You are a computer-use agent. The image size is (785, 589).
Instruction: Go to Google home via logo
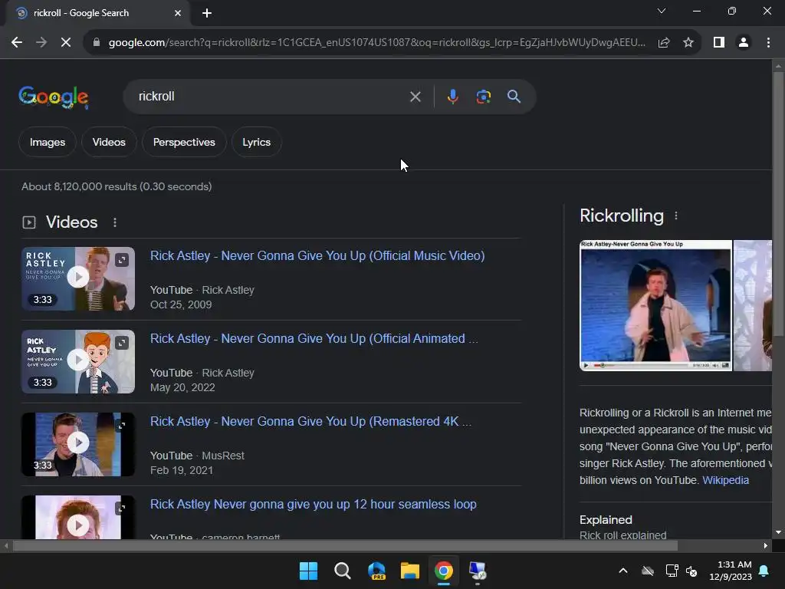pos(54,97)
